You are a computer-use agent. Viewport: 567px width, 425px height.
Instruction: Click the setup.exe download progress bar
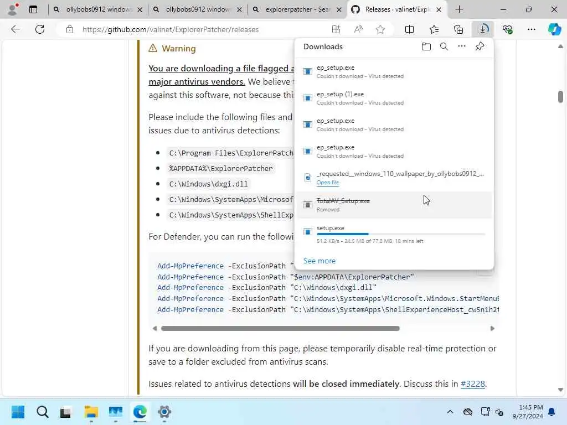tap(401, 234)
